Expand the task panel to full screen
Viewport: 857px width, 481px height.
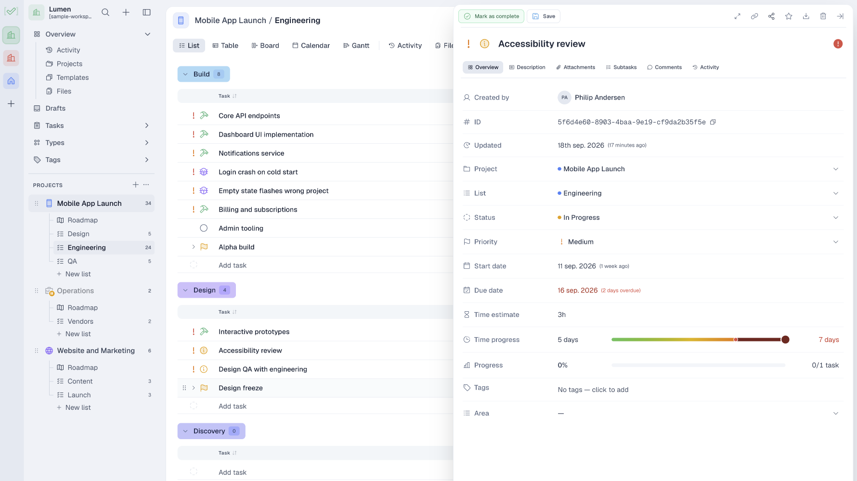[737, 16]
